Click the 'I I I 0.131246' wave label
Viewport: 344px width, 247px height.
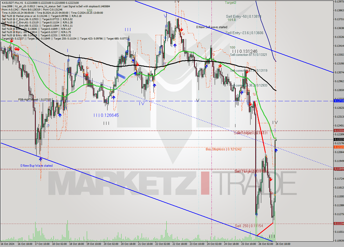coord(245,51)
